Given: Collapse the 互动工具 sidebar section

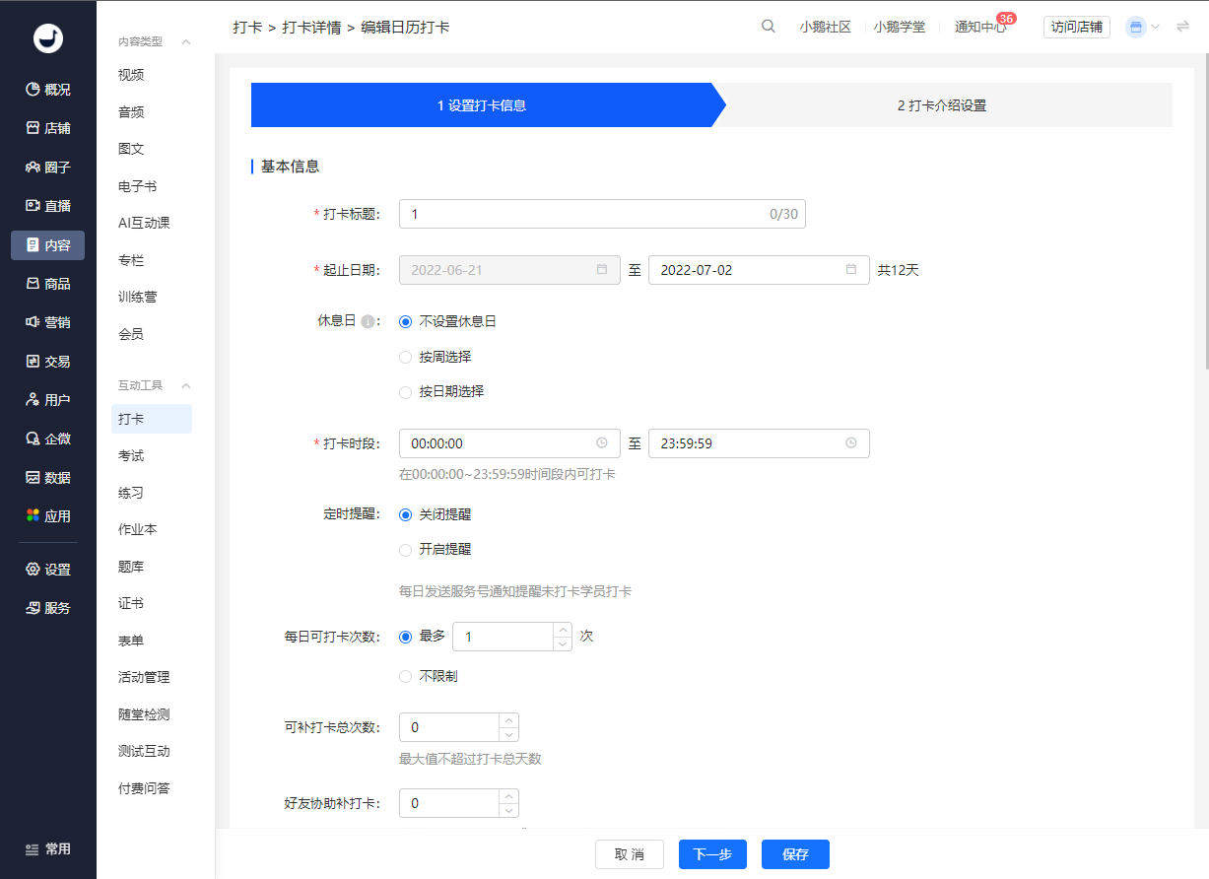Looking at the screenshot, I should (186, 385).
